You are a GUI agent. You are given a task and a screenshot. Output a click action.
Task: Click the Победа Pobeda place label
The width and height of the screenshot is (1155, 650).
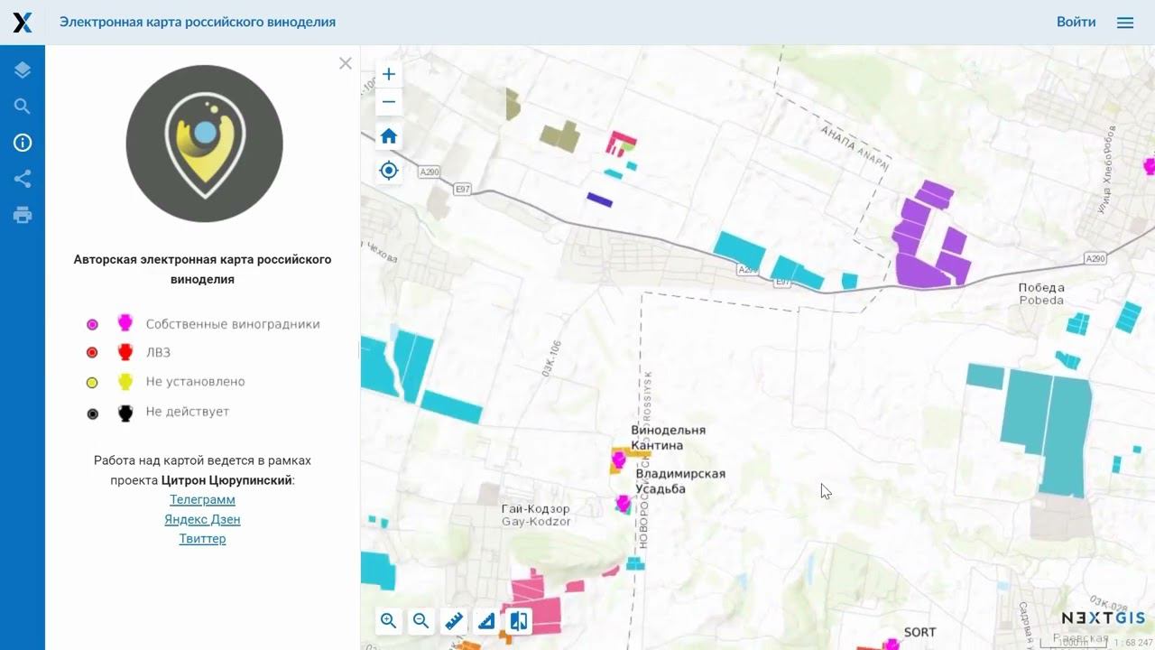pos(1041,293)
